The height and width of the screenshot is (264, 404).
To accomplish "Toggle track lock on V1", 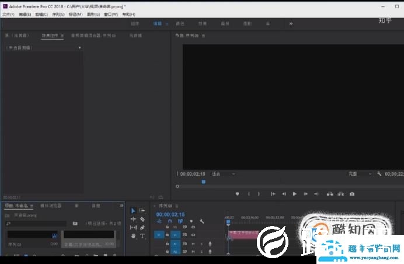I will (167, 235).
